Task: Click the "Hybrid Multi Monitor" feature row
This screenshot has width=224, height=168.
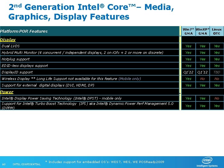Action: [x=90, y=53]
